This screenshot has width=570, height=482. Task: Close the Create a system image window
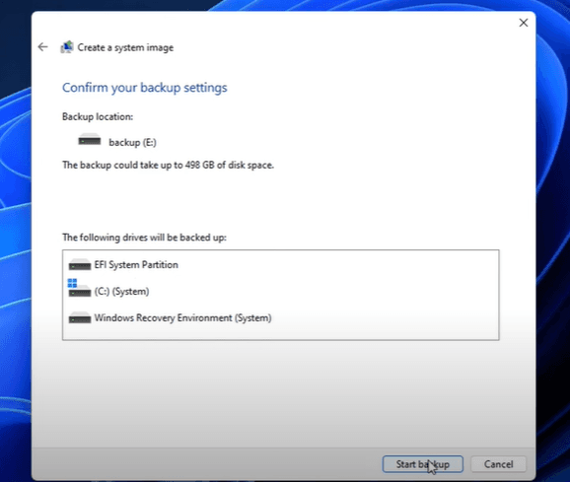tap(523, 23)
